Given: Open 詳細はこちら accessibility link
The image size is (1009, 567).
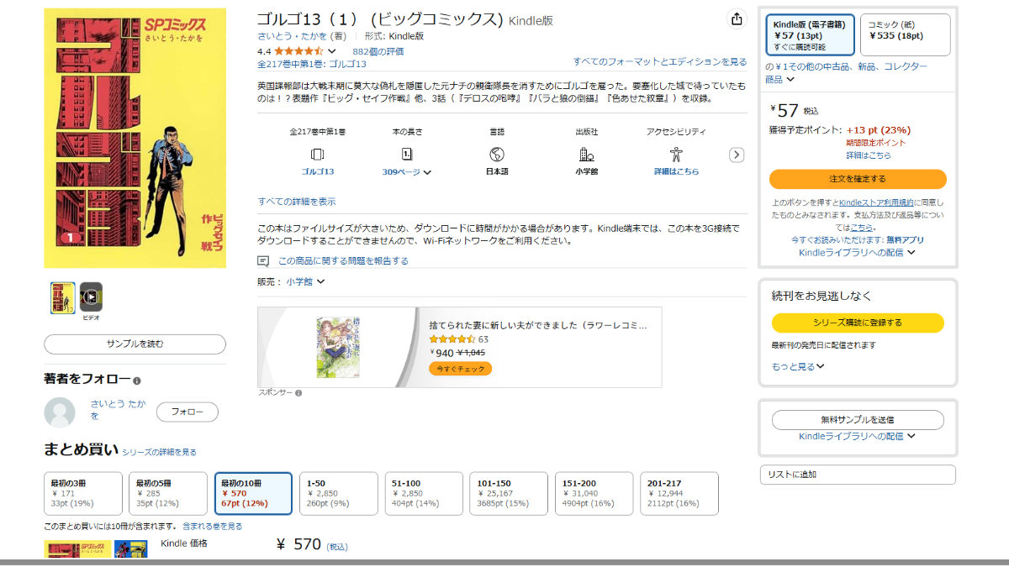Looking at the screenshot, I should [676, 171].
